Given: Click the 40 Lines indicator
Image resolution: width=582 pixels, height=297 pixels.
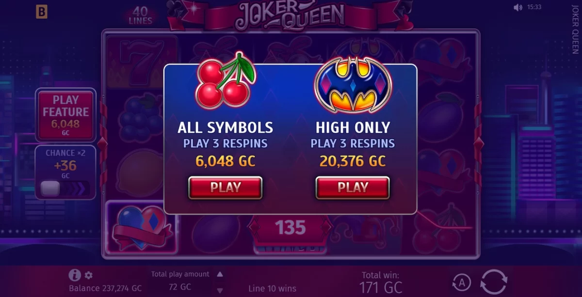Looking at the screenshot, I should pyautogui.click(x=141, y=16).
